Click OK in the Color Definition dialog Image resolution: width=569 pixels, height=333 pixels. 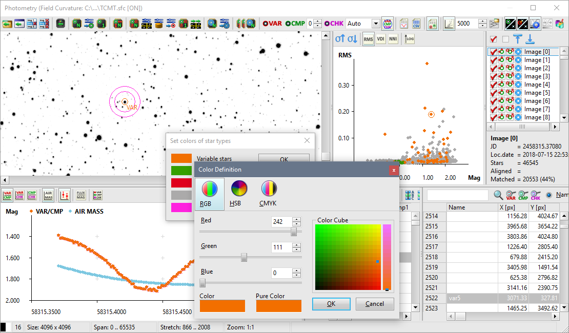tap(331, 304)
